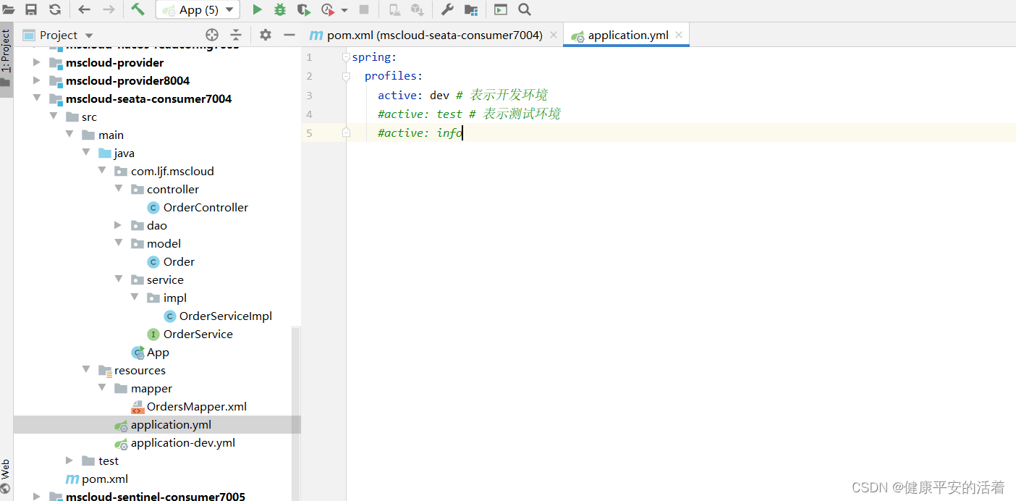
Task: Collapse the resources folder
Action: (x=86, y=370)
